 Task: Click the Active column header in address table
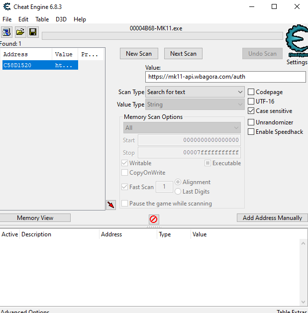9,234
